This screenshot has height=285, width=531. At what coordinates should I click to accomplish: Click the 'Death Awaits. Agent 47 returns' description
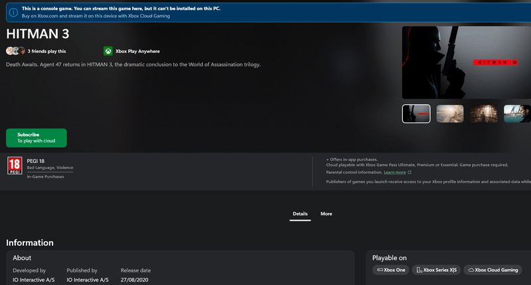coord(133,64)
